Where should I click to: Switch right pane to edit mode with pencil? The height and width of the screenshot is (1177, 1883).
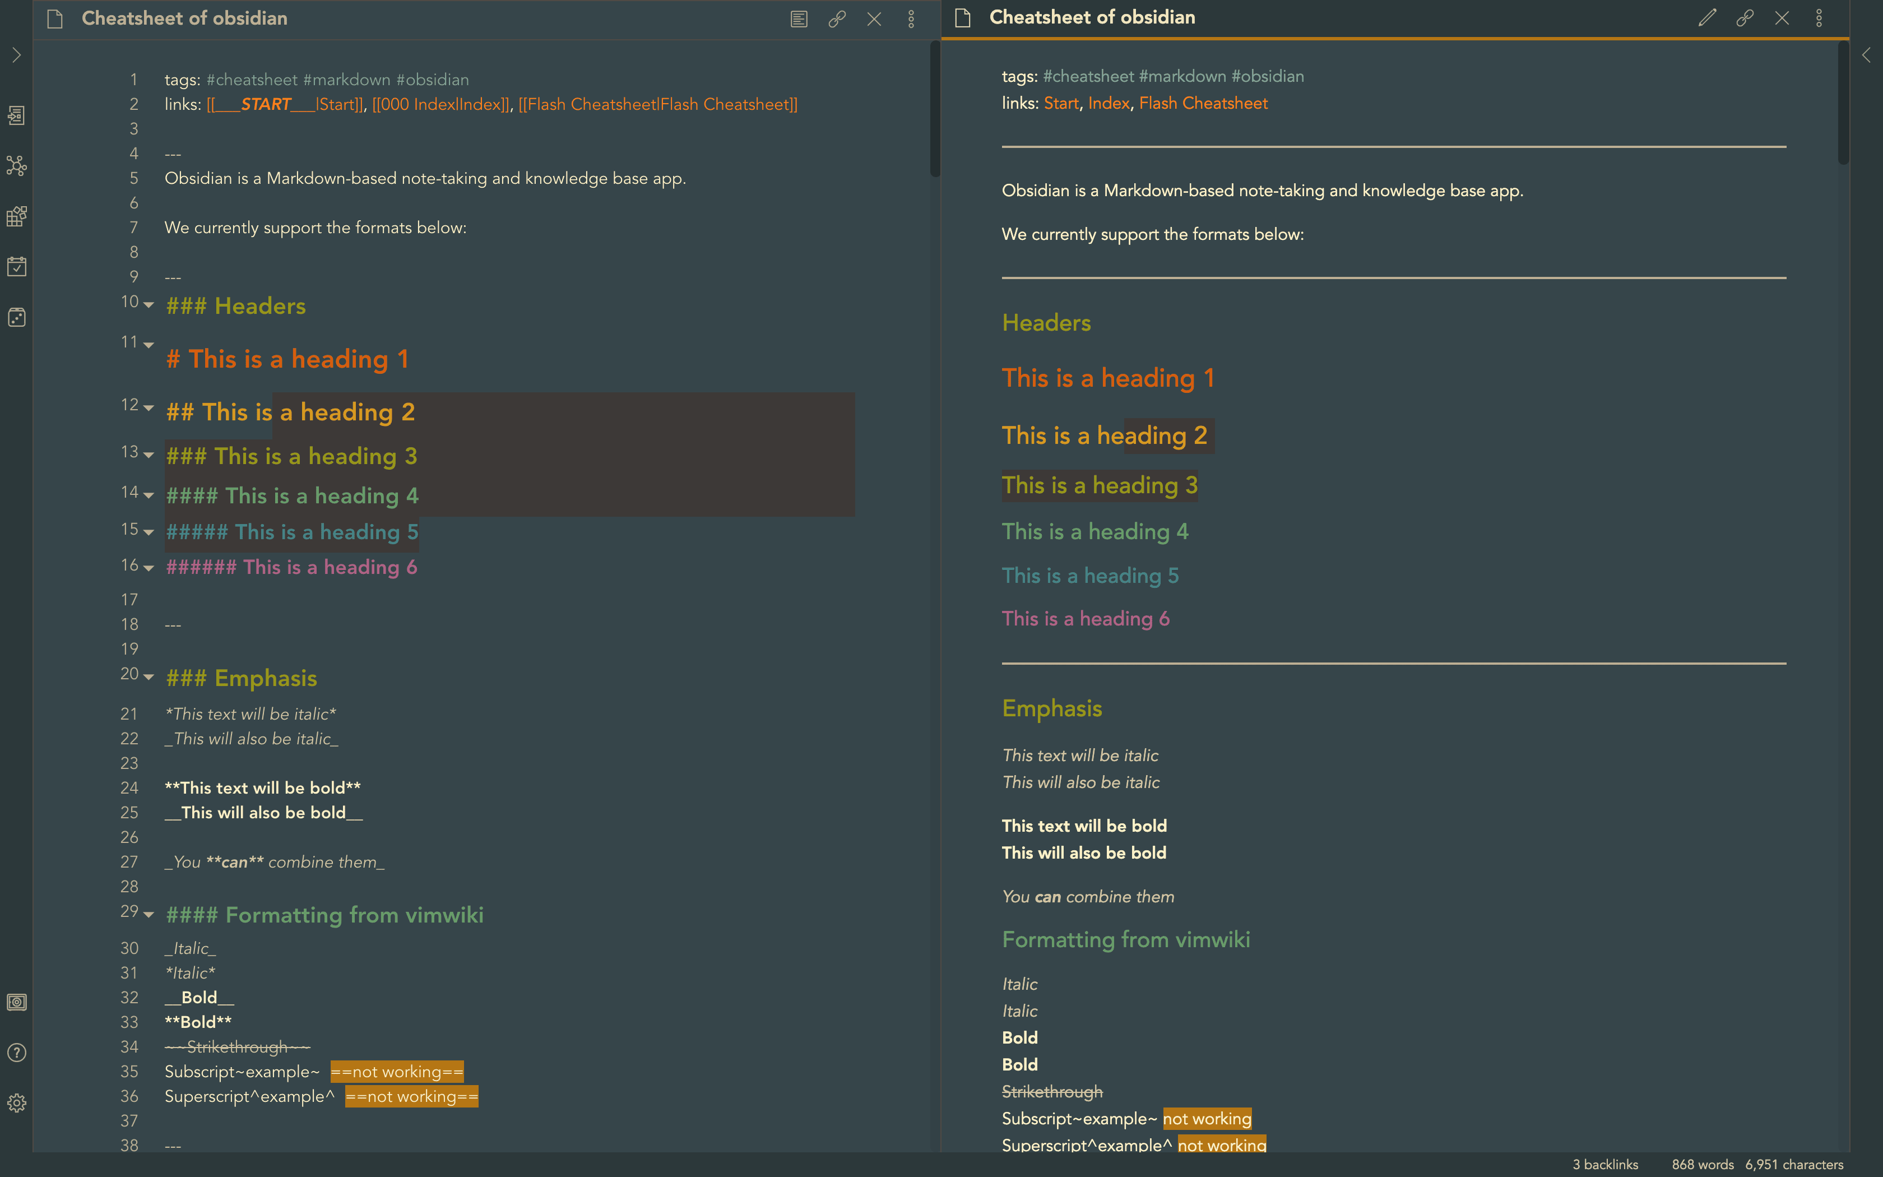point(1707,18)
